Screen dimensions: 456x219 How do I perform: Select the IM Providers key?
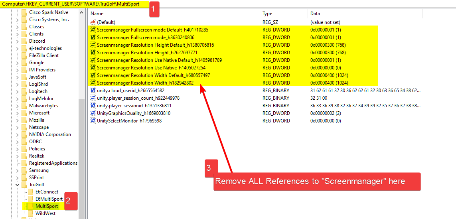[x=42, y=70]
